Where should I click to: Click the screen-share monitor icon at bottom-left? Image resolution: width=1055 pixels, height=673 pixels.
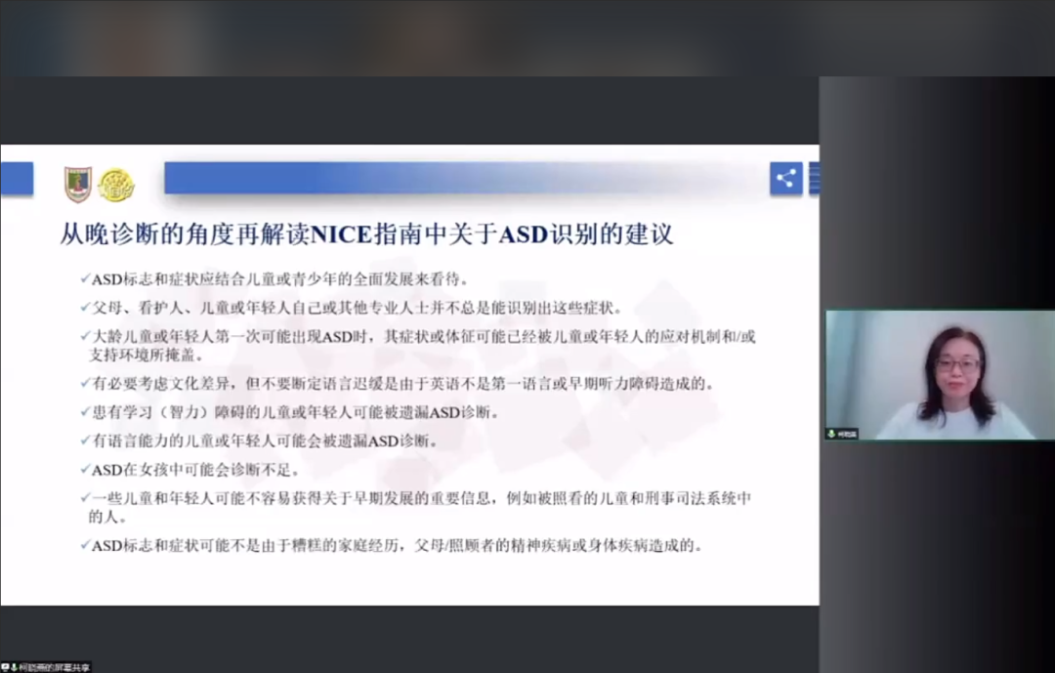pyautogui.click(x=6, y=667)
